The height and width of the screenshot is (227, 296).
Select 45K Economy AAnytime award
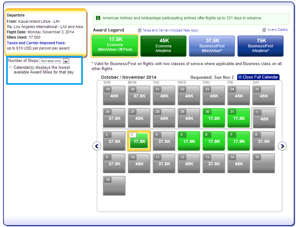tap(163, 46)
